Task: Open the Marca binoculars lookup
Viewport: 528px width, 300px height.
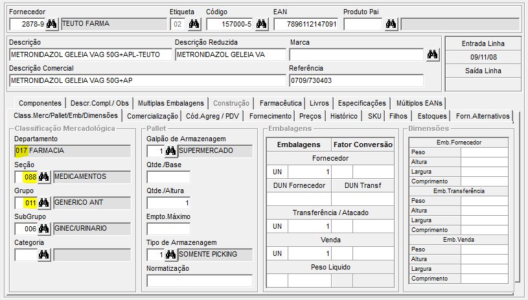Action: pos(432,54)
